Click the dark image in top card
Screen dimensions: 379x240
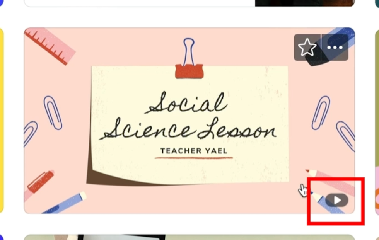(x=305, y=3)
